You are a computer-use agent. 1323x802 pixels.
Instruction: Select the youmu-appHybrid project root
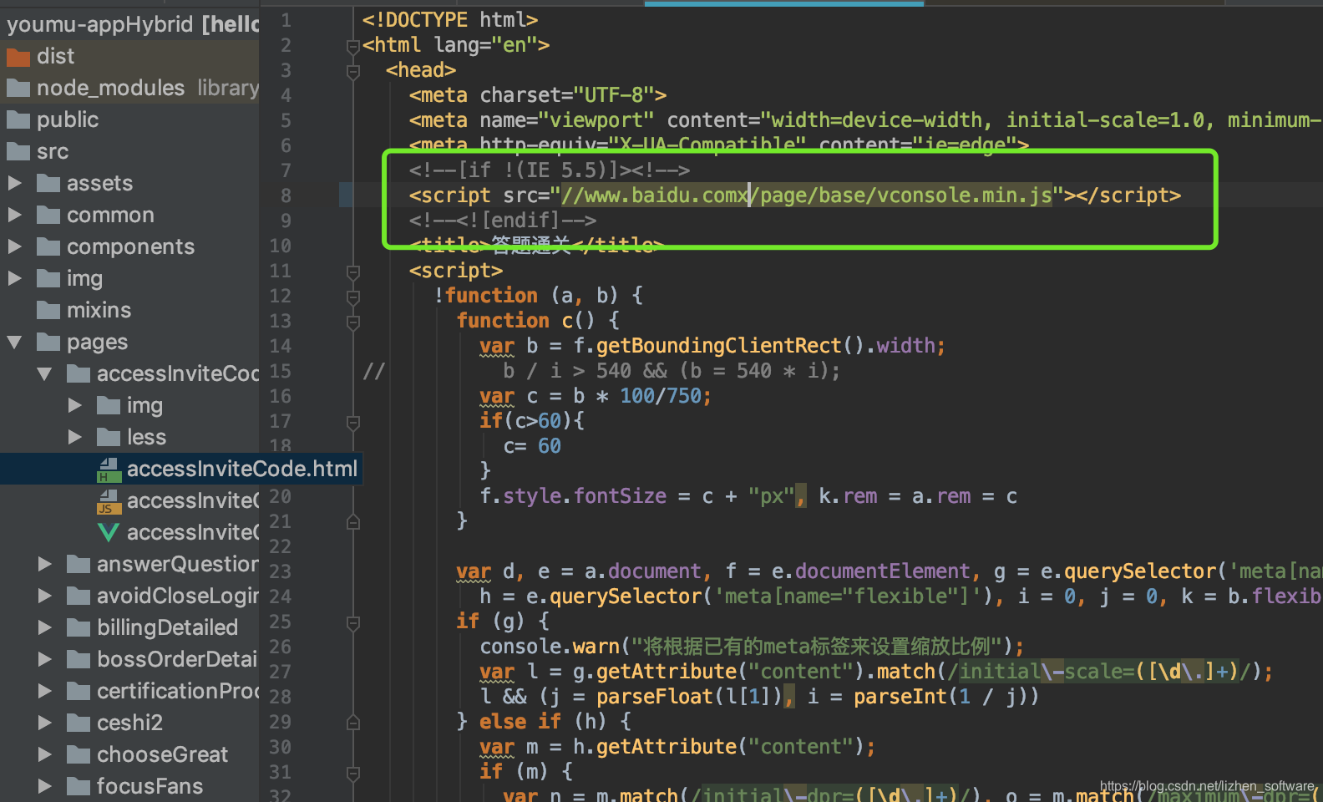129,24
